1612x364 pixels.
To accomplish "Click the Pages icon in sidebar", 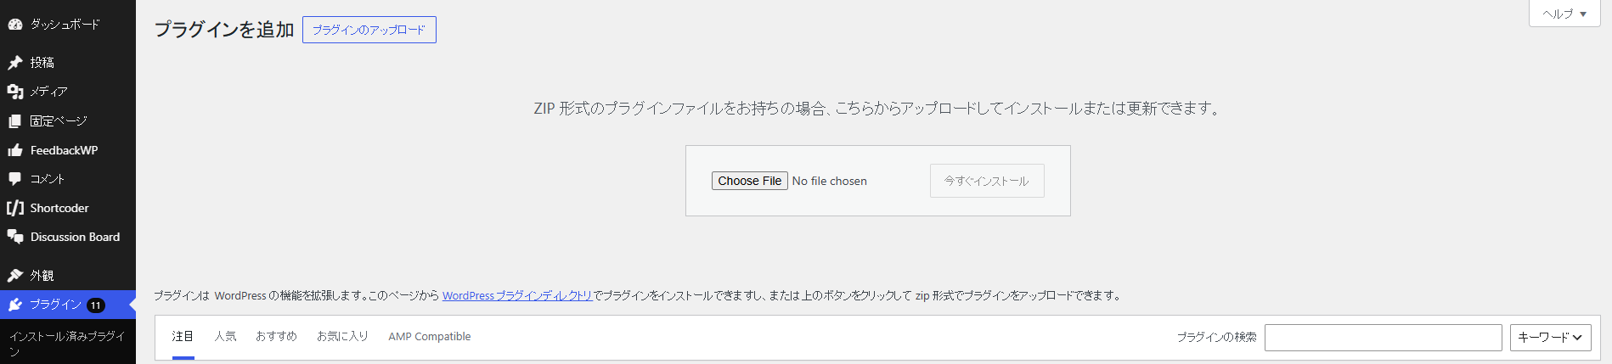I will 15,121.
